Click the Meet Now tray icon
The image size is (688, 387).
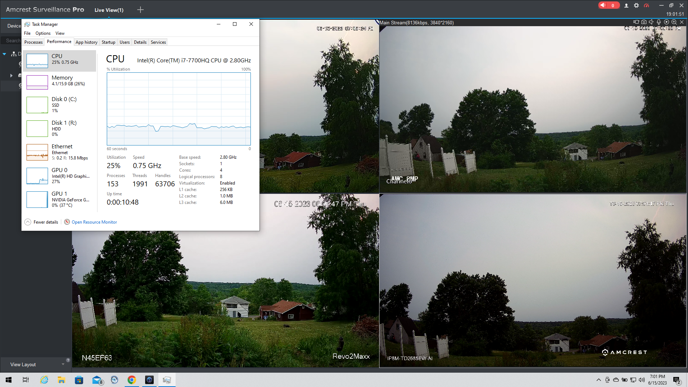point(607,380)
